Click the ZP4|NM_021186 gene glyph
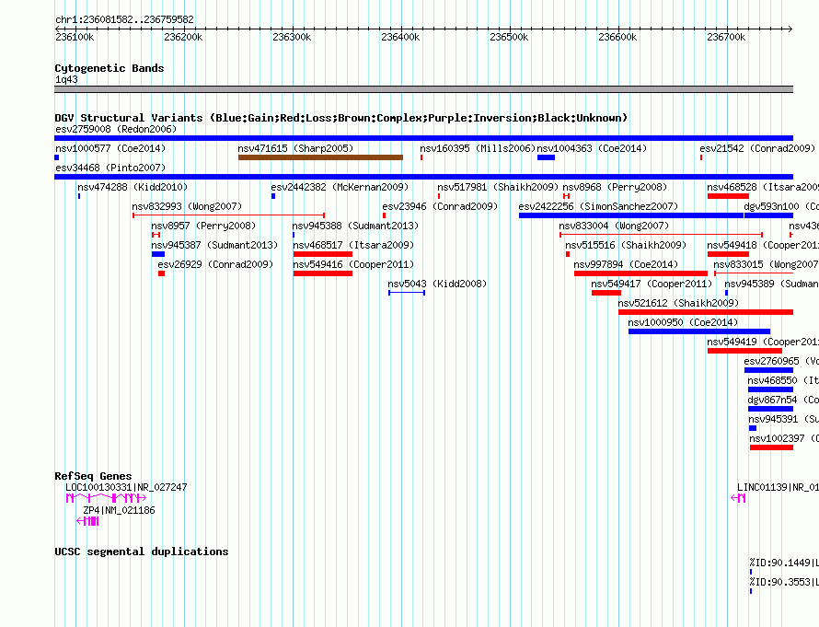Viewport: 819px width, 627px height. pyautogui.click(x=87, y=521)
